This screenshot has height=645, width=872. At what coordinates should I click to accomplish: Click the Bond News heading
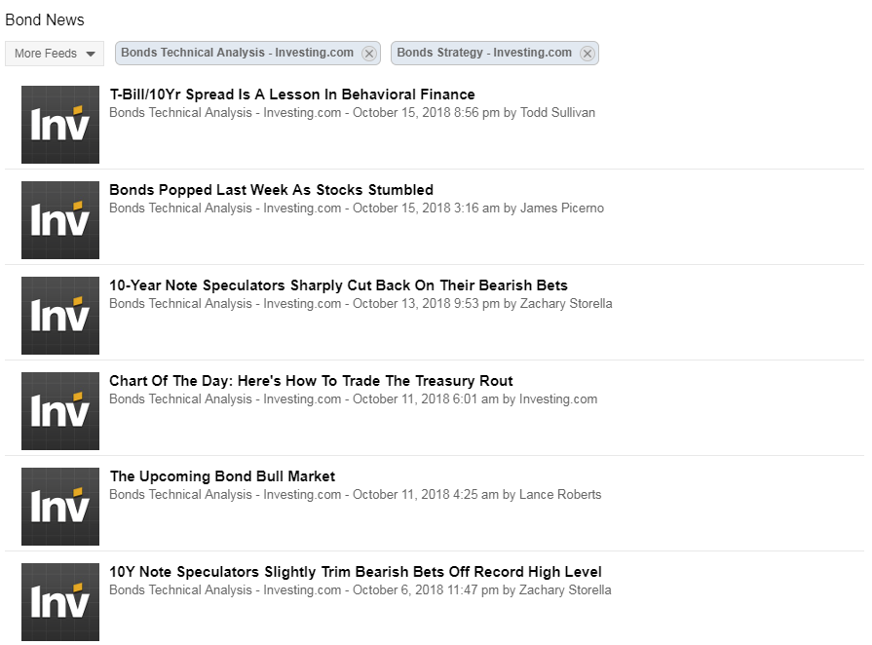pos(45,19)
